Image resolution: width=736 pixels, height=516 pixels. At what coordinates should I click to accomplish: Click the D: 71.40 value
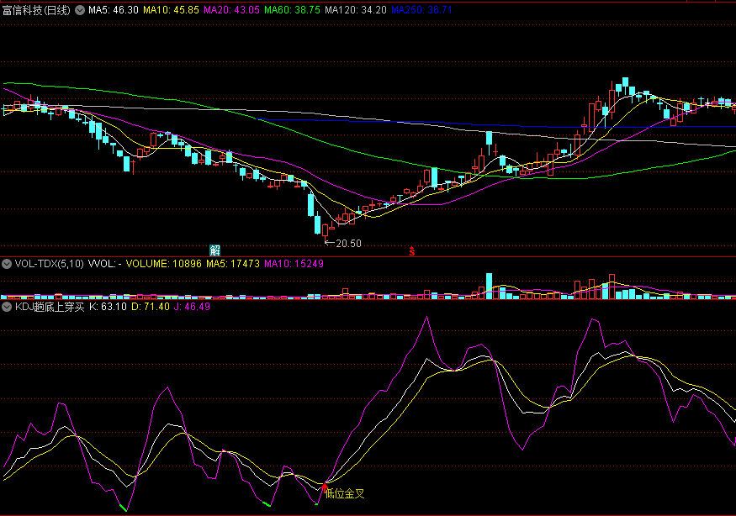point(151,307)
